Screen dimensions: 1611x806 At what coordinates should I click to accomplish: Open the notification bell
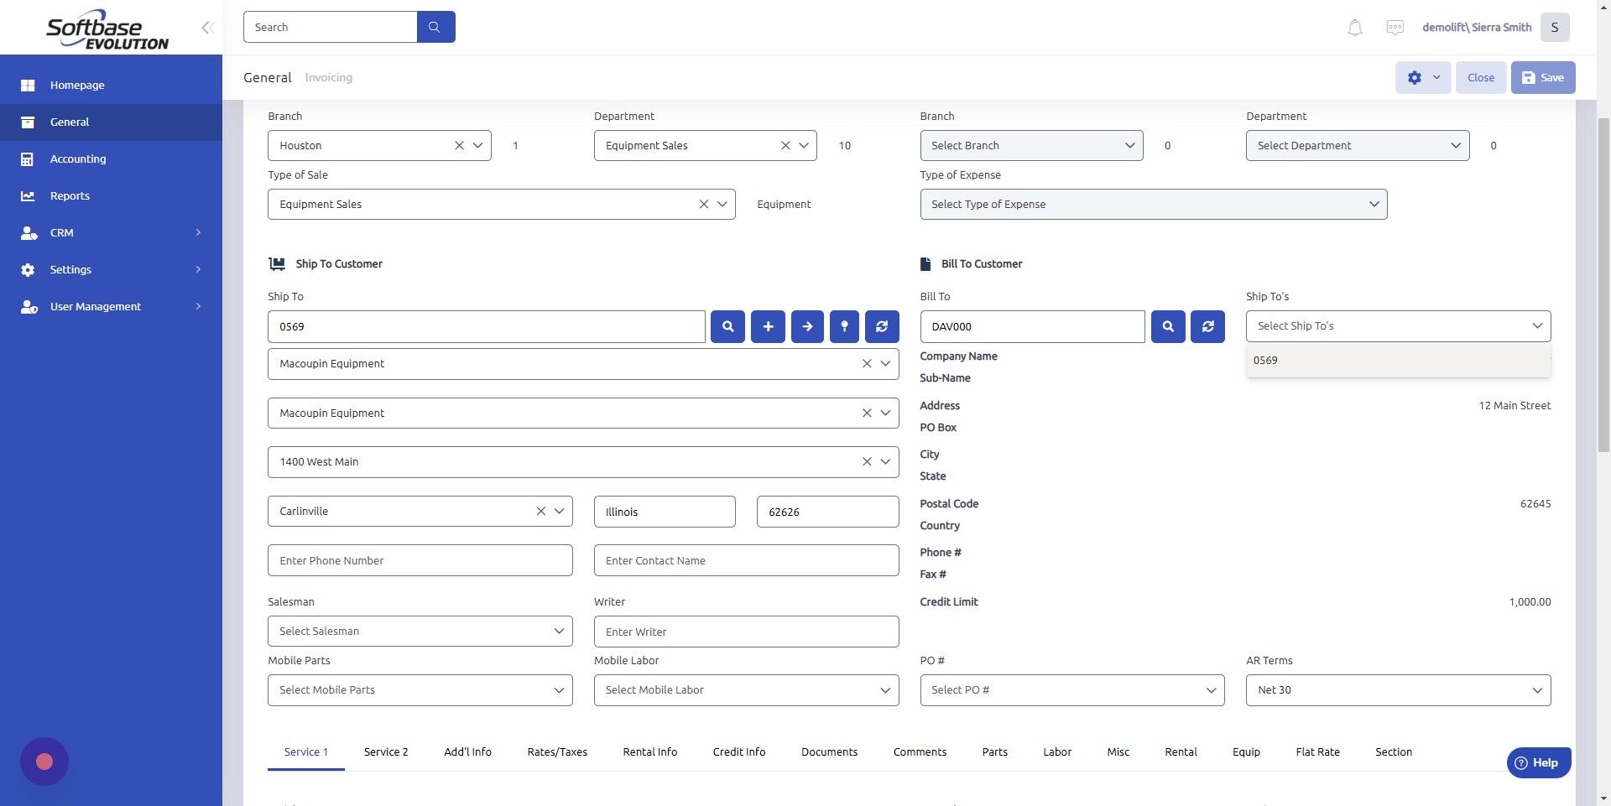pos(1353,27)
